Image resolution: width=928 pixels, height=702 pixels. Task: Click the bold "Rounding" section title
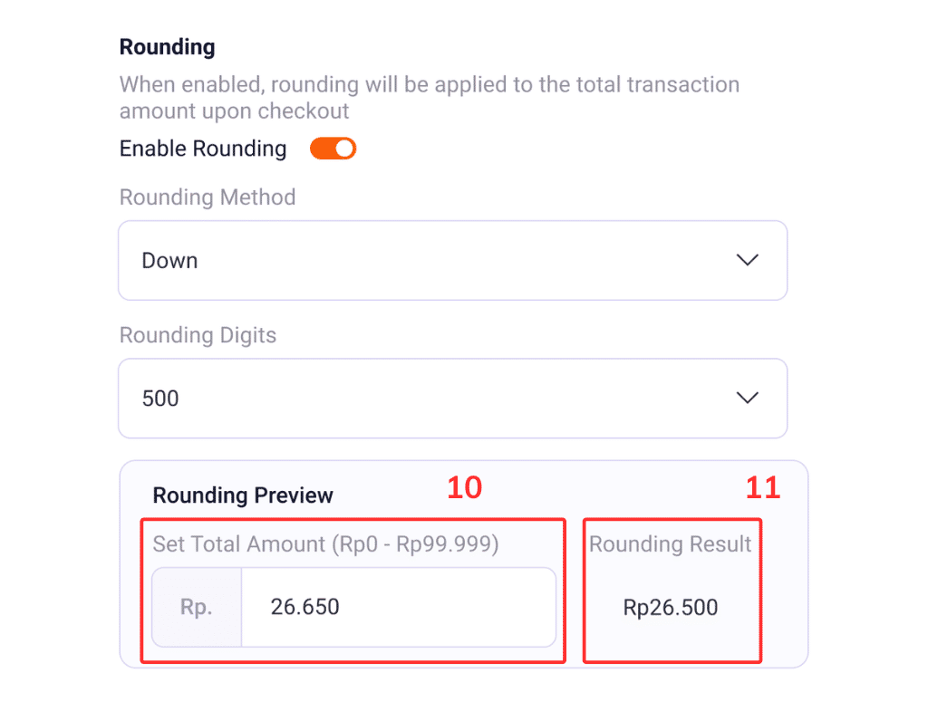168,47
